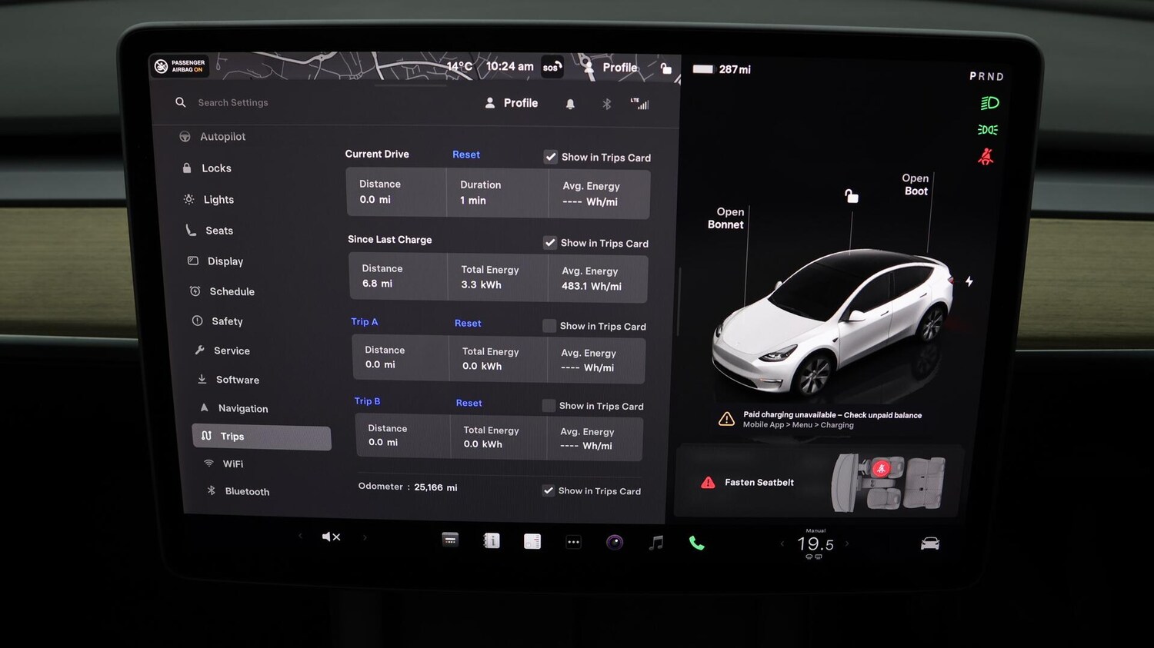Screen dimensions: 1154x648
Task: Click the search magnifier icon
Action: click(x=181, y=102)
